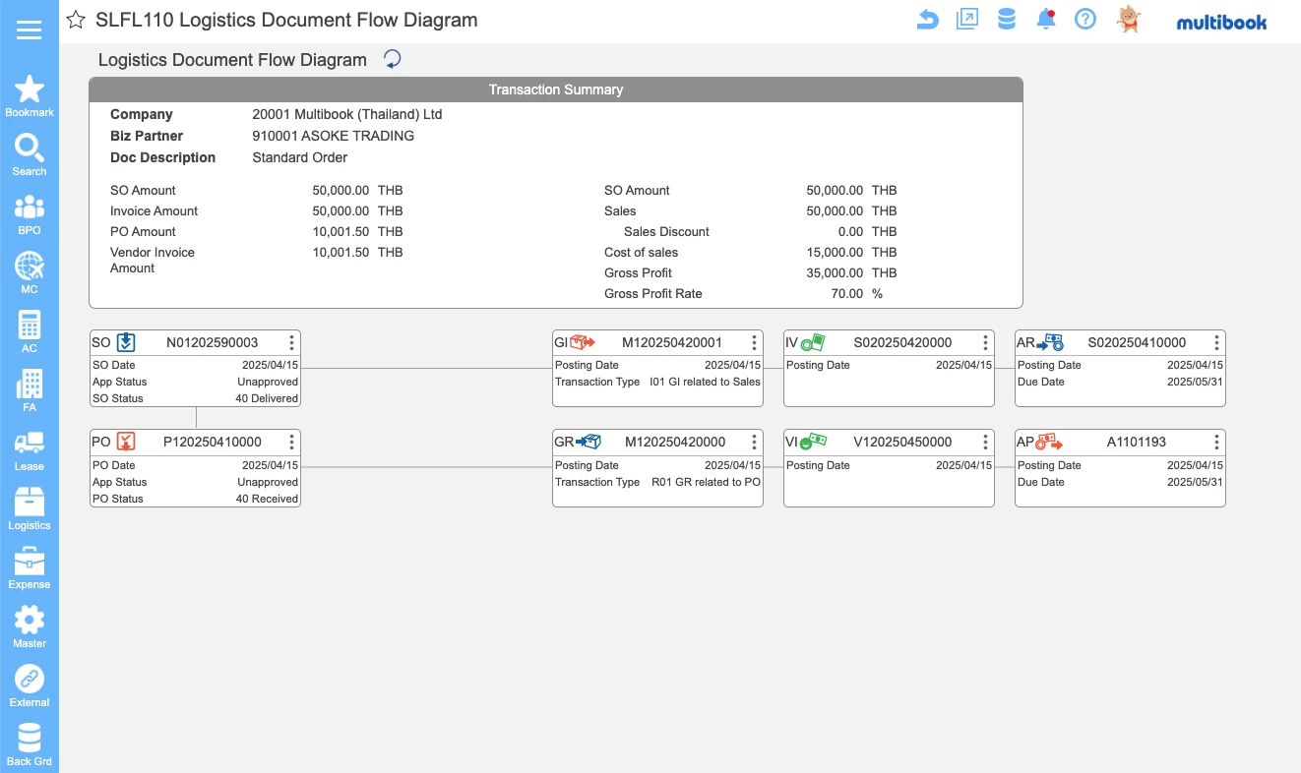Click the mascot user avatar icon
Viewport: 1301px width, 773px height.
coord(1129,20)
